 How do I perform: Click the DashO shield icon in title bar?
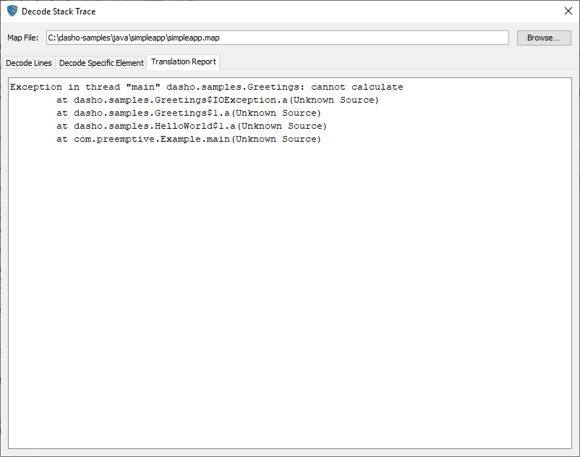coord(12,11)
